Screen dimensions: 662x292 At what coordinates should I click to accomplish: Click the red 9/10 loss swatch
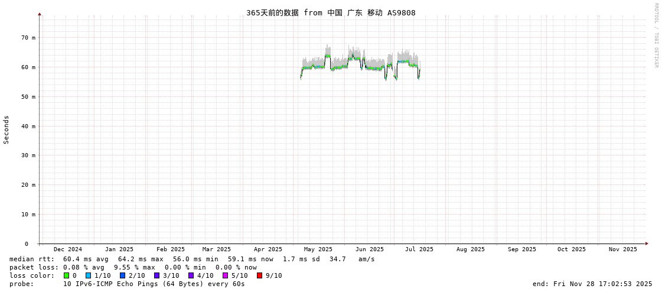259,275
